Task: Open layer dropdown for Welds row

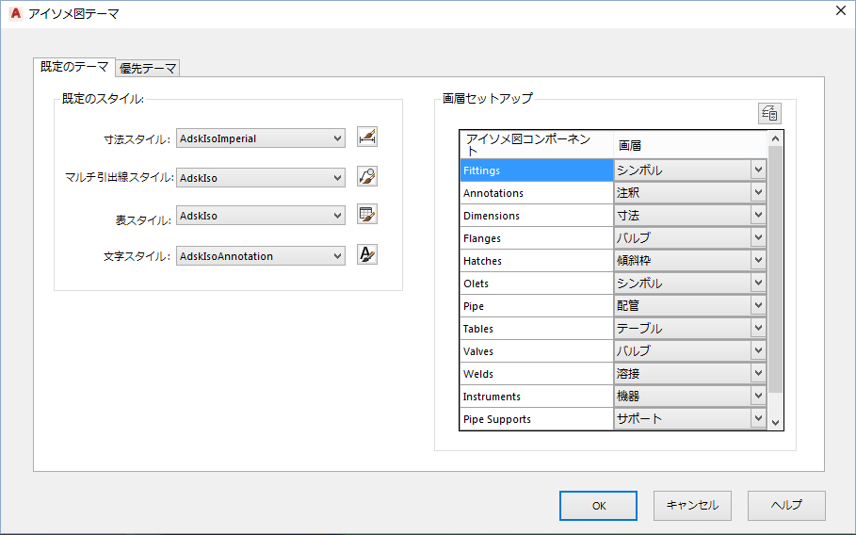Action: click(x=758, y=374)
